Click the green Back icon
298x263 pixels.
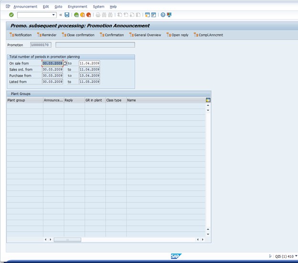click(77, 15)
